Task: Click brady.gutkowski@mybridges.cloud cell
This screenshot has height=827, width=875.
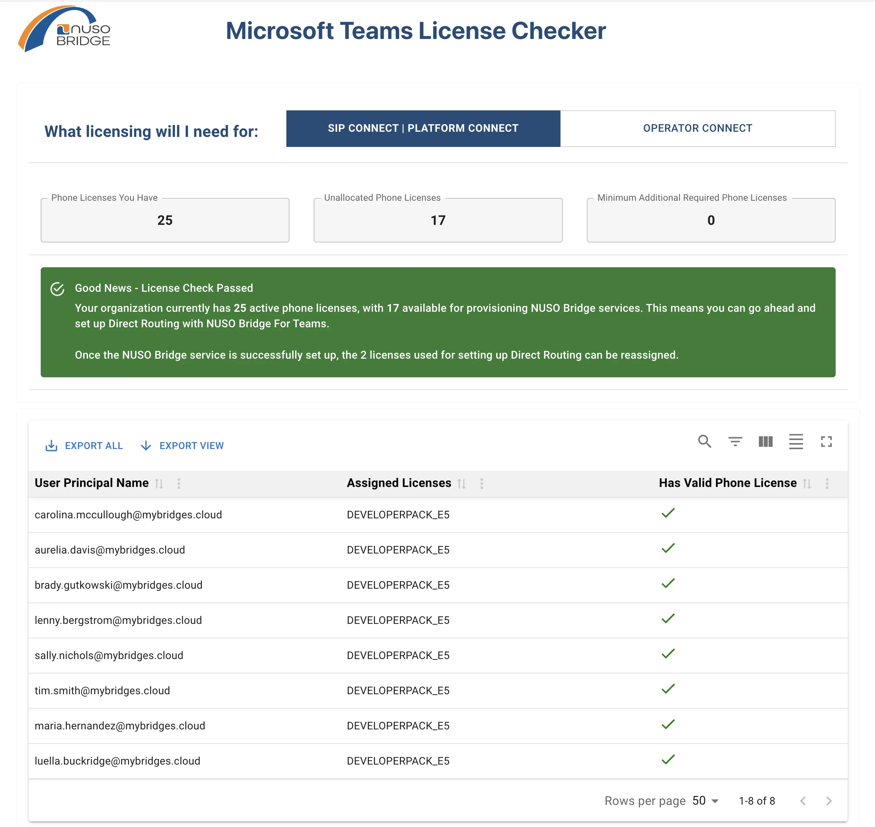Action: [x=119, y=586]
